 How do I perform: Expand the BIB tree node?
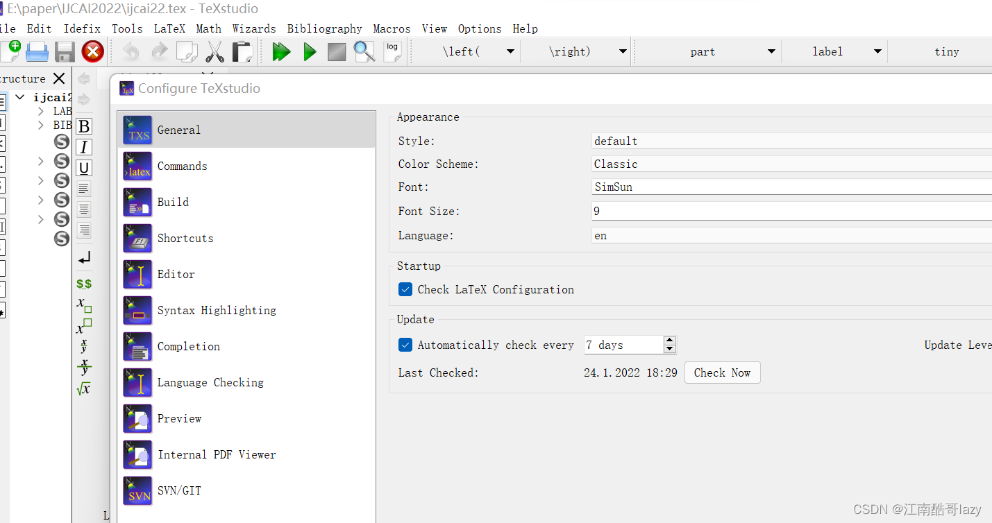point(41,125)
